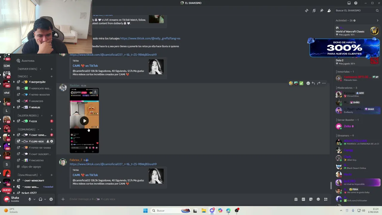Open the niveles channel
The width and height of the screenshot is (382, 215).
click(x=35, y=107)
